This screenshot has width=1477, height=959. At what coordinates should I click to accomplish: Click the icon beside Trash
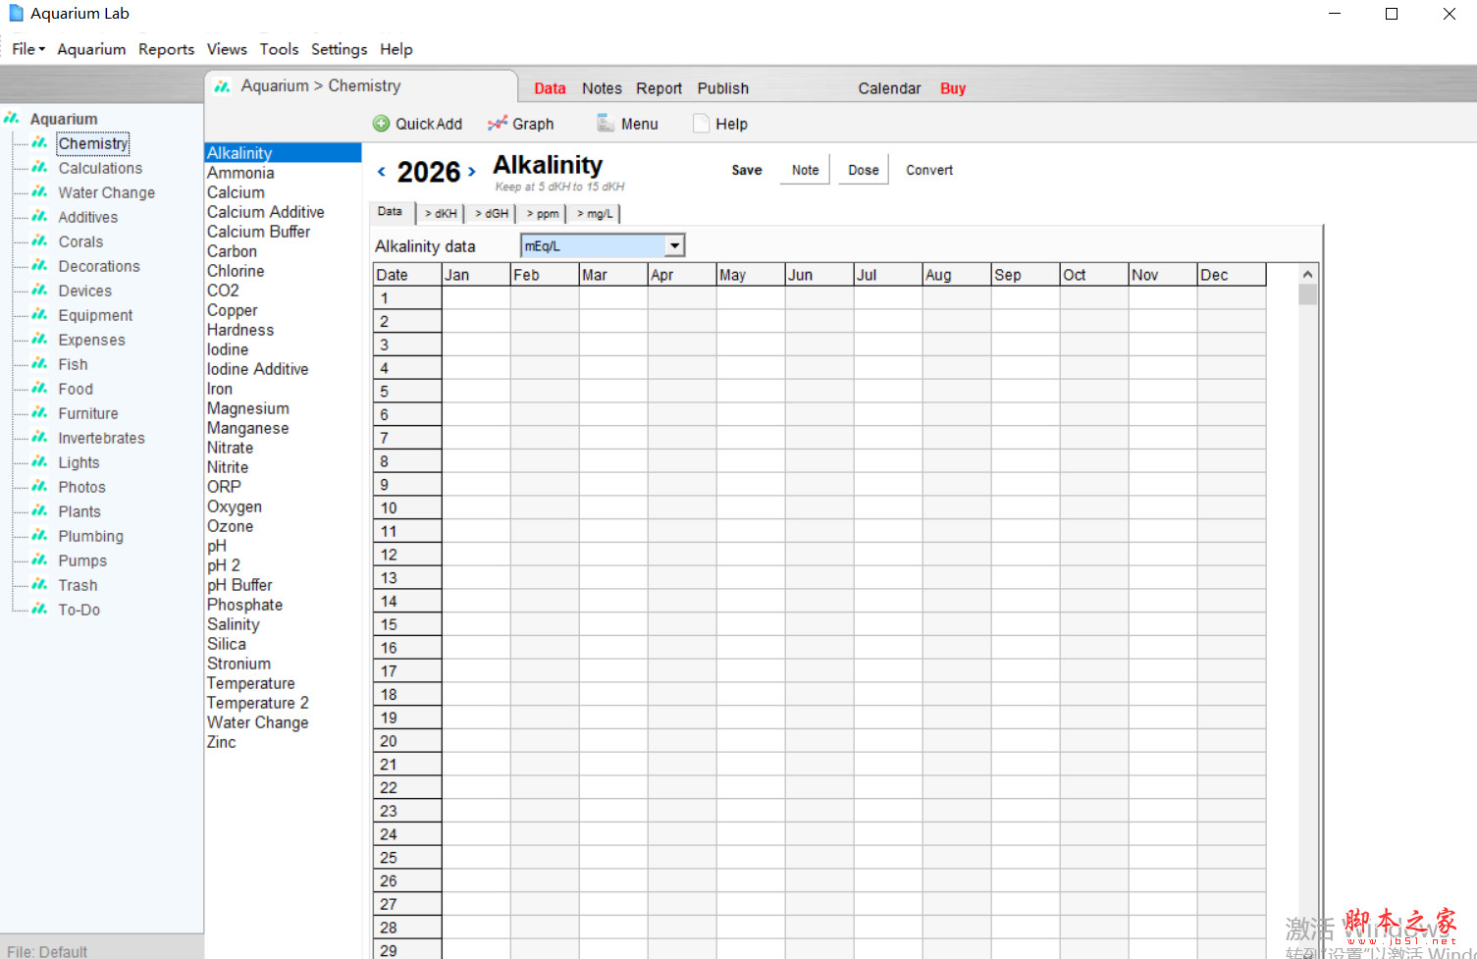39,585
